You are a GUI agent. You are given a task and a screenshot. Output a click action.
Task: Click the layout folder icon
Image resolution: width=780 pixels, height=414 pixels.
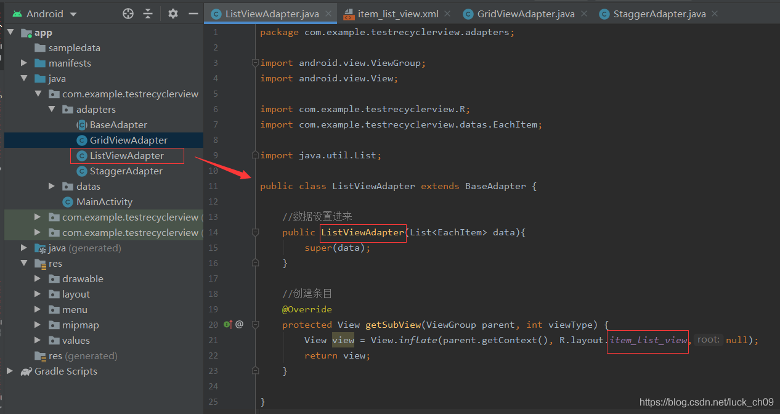(x=54, y=294)
